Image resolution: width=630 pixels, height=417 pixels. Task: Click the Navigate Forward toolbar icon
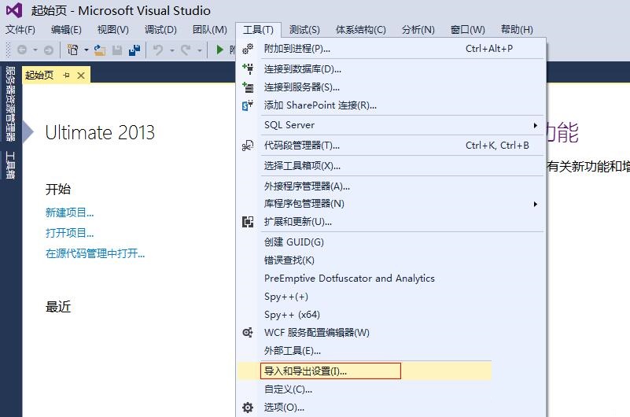[49, 50]
